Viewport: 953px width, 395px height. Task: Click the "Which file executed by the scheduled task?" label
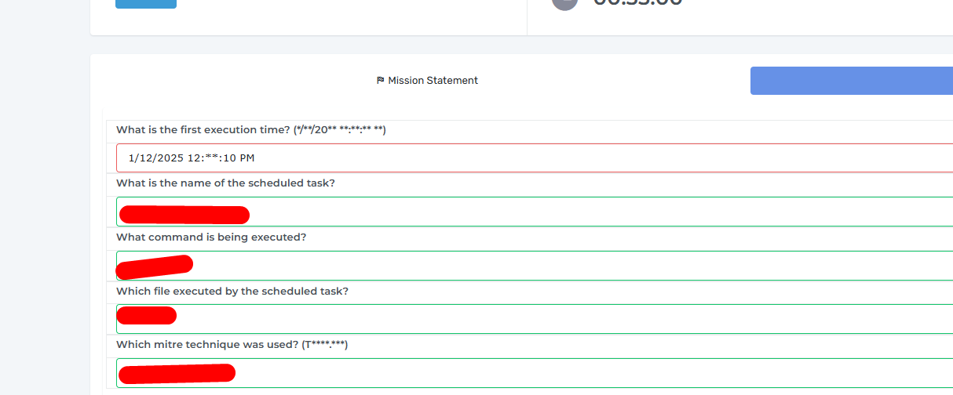click(x=232, y=291)
